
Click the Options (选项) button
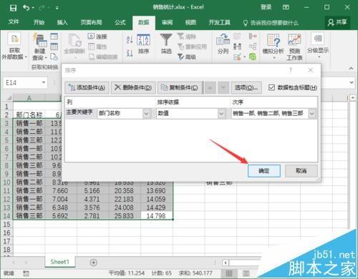[x=246, y=88]
